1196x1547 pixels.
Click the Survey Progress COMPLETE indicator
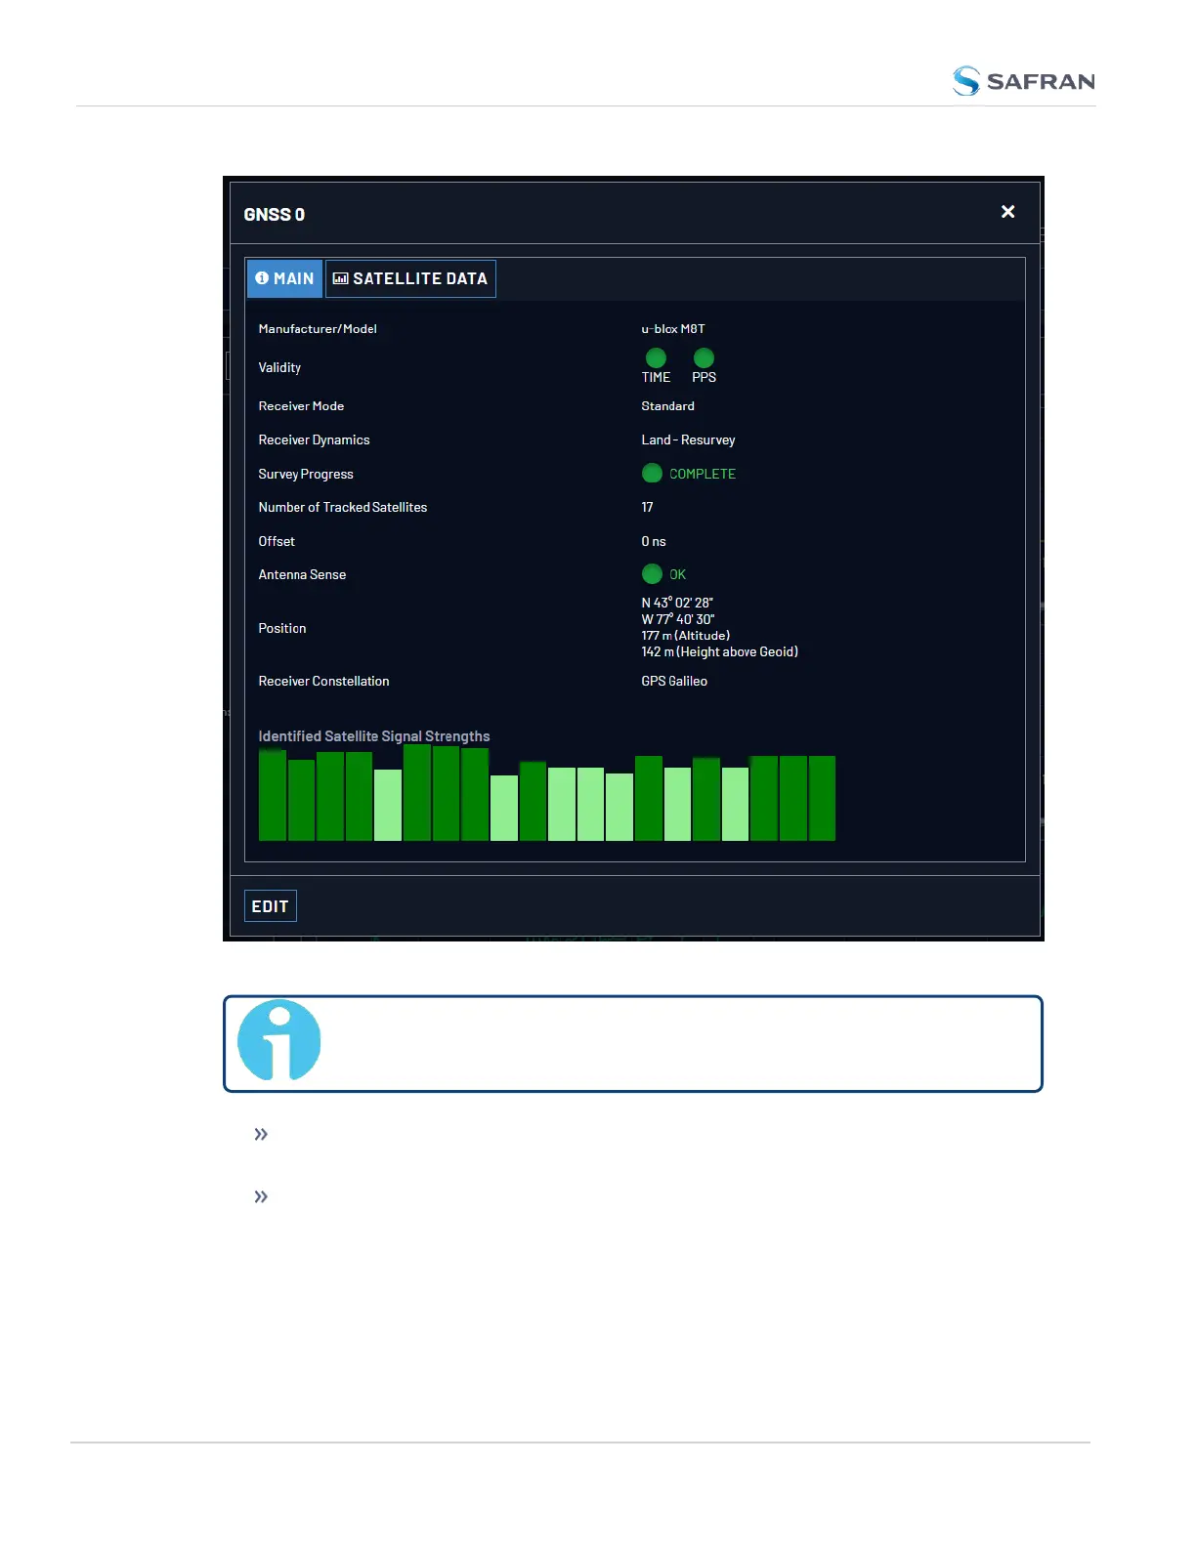(652, 474)
